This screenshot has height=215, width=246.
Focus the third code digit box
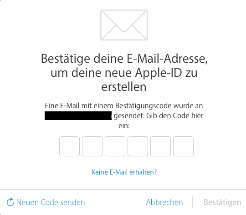[115, 146]
